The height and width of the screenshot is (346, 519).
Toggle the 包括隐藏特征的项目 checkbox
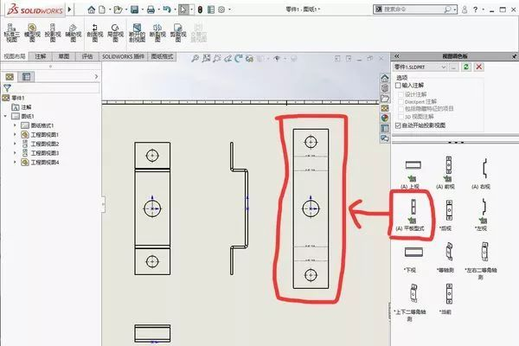click(x=400, y=109)
